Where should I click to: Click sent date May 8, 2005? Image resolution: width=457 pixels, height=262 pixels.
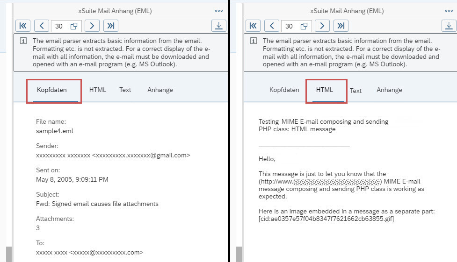point(72,179)
